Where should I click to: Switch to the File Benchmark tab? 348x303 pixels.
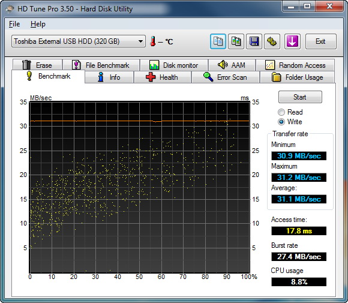(101, 65)
